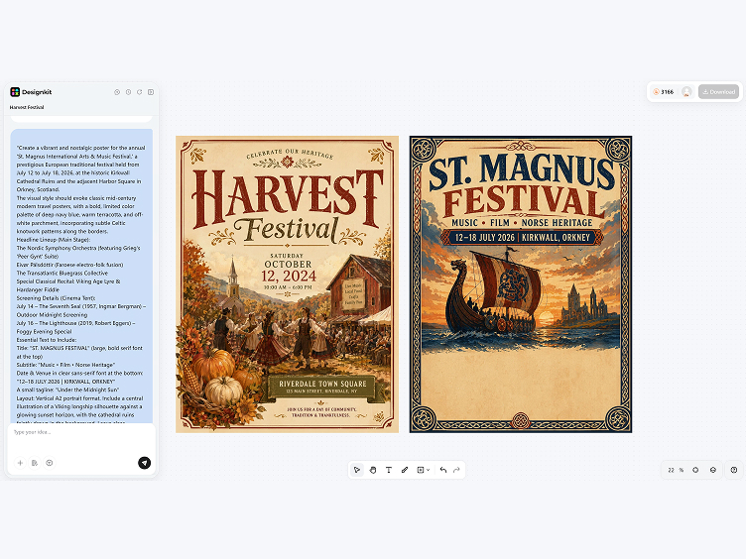The height and width of the screenshot is (559, 746).
Task: Click the 22 % zoom level
Action: (x=676, y=470)
